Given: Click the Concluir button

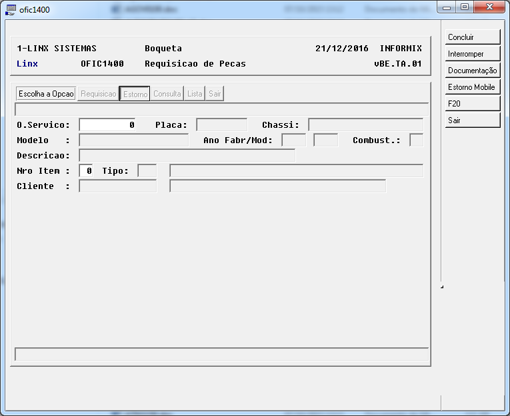Looking at the screenshot, I should coord(472,37).
